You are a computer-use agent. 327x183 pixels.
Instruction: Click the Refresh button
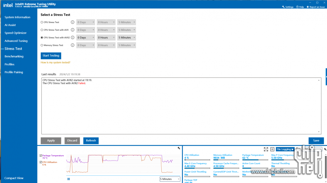click(91, 141)
